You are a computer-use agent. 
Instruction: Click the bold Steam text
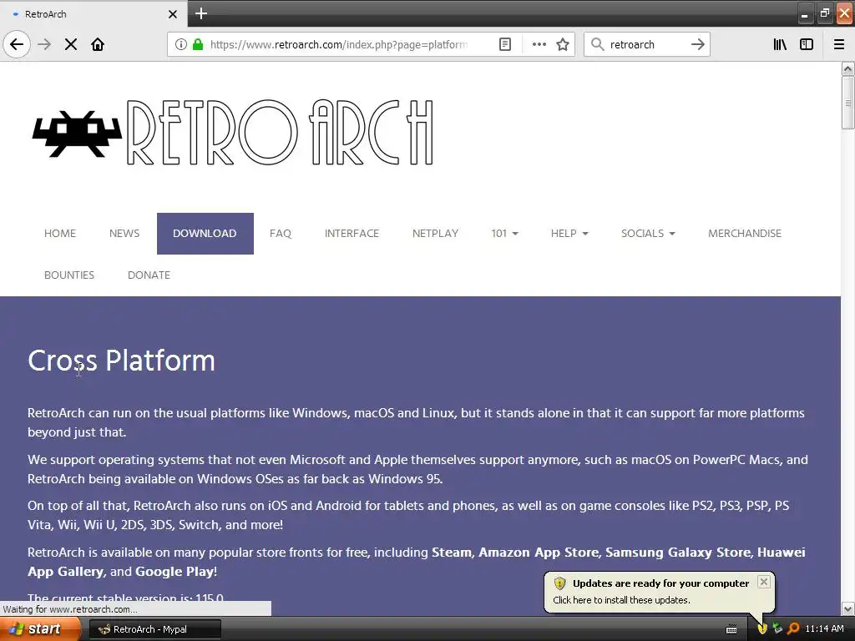coord(451,553)
